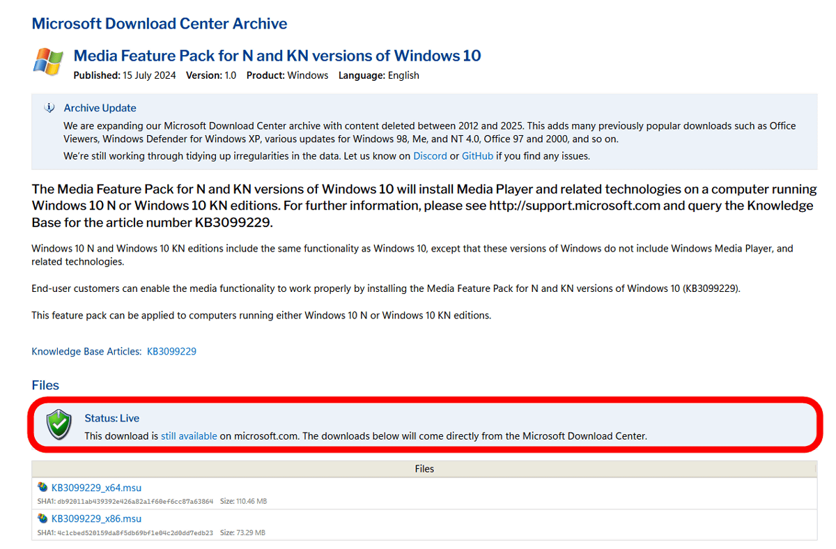Follow the "still available" link
Screen dimensions: 836x549
(x=189, y=436)
